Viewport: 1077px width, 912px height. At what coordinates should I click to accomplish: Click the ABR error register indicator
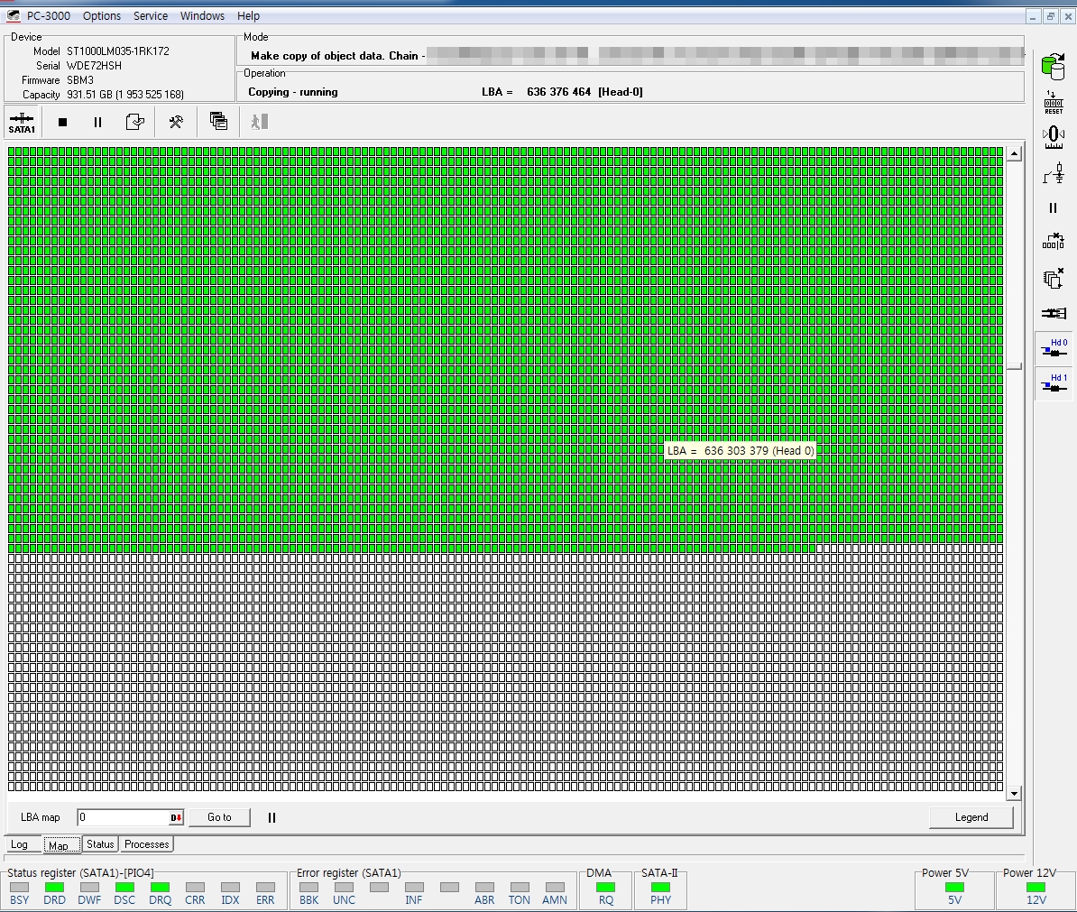click(484, 888)
